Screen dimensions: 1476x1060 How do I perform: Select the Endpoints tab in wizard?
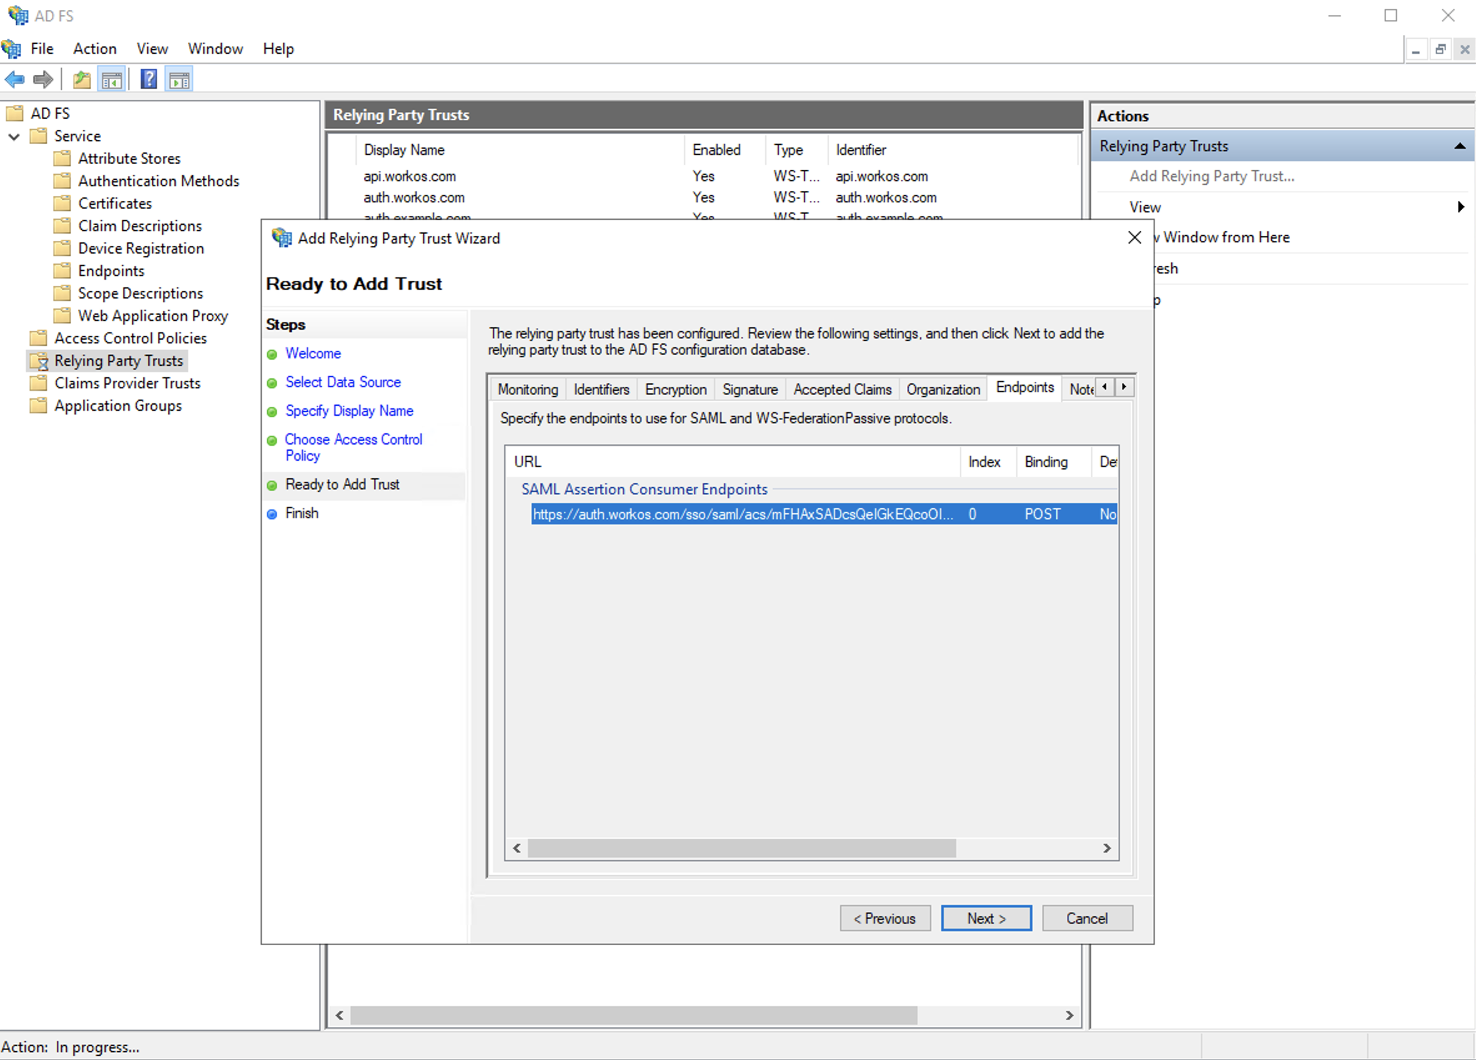click(1025, 388)
